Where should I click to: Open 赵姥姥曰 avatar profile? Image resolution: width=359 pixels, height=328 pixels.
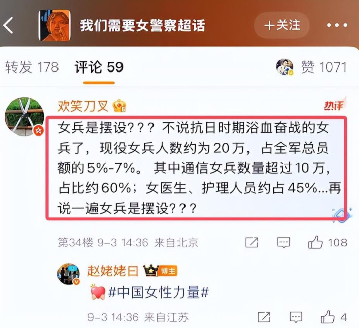coord(68,274)
